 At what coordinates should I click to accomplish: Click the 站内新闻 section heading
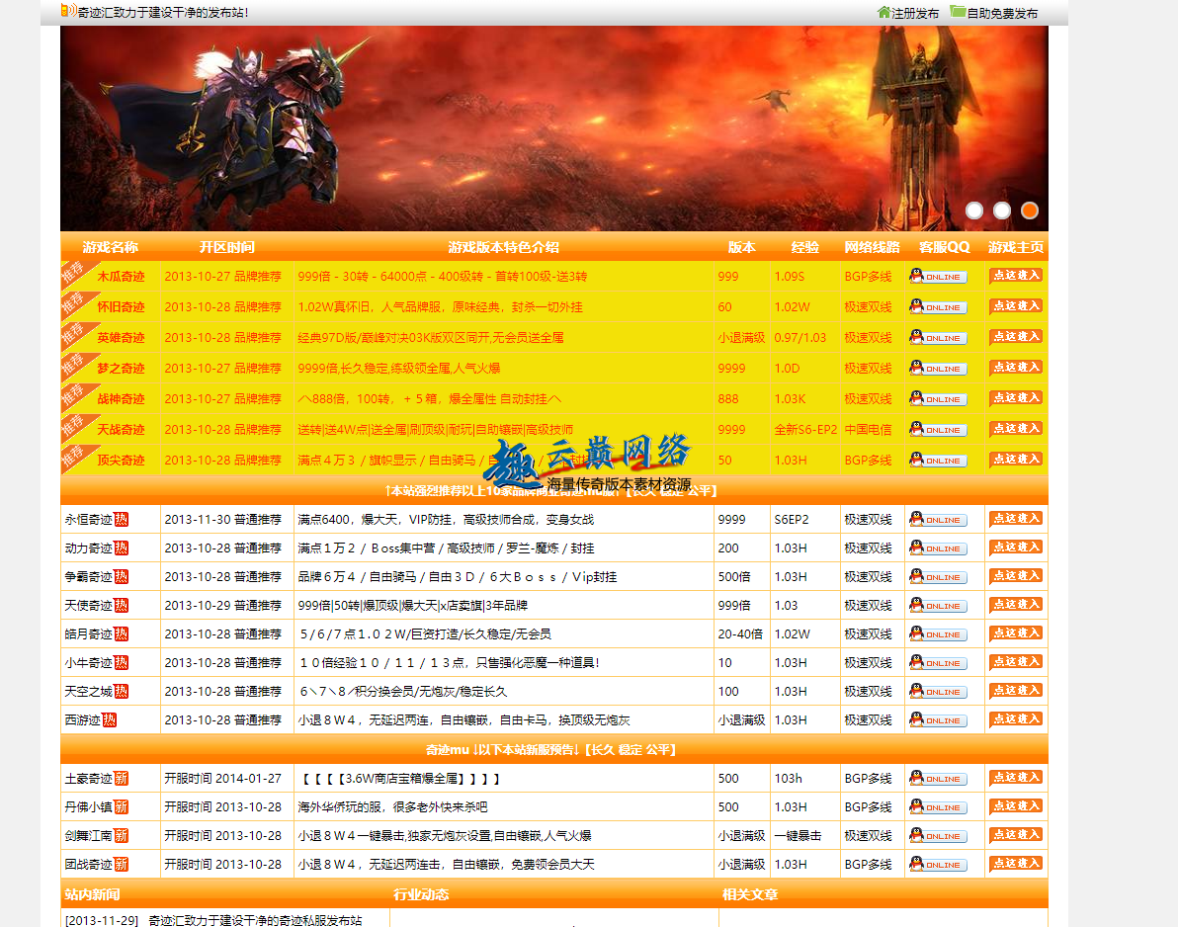(93, 894)
